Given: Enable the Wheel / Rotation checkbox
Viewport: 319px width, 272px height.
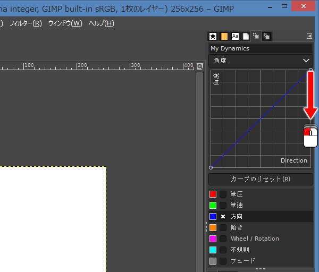Looking at the screenshot, I should tap(223, 239).
